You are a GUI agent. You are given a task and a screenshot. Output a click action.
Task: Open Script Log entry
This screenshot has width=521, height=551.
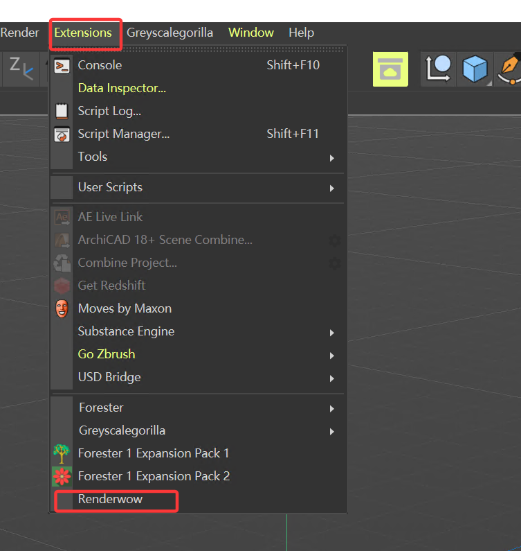pyautogui.click(x=199, y=111)
